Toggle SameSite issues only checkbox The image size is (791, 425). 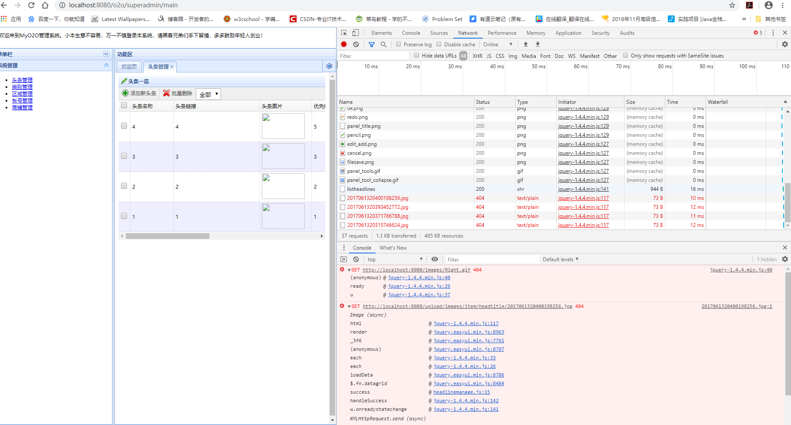pos(625,55)
